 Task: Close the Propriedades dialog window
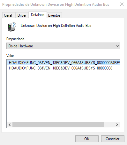(122, 4)
